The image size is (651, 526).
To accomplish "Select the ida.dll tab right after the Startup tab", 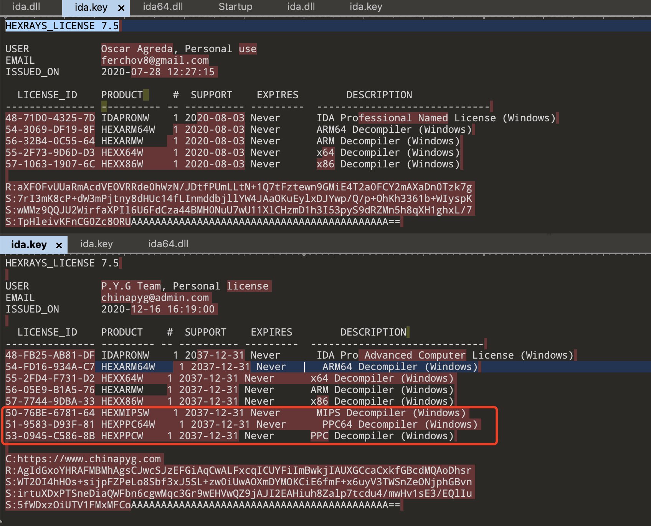I will [x=301, y=7].
